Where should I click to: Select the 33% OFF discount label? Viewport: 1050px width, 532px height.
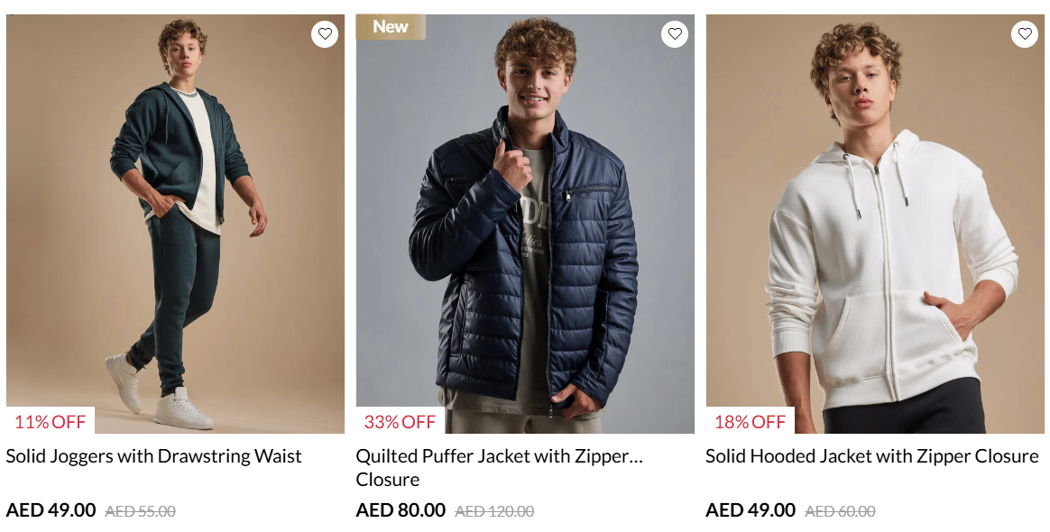400,421
